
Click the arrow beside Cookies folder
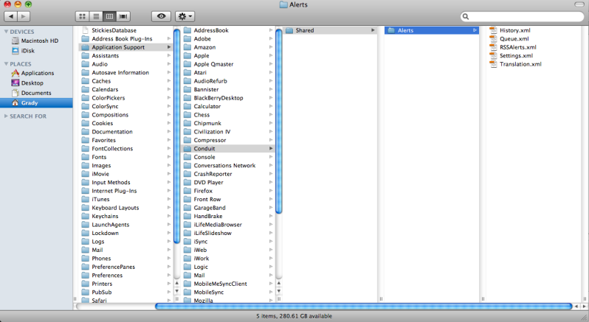[x=169, y=123]
